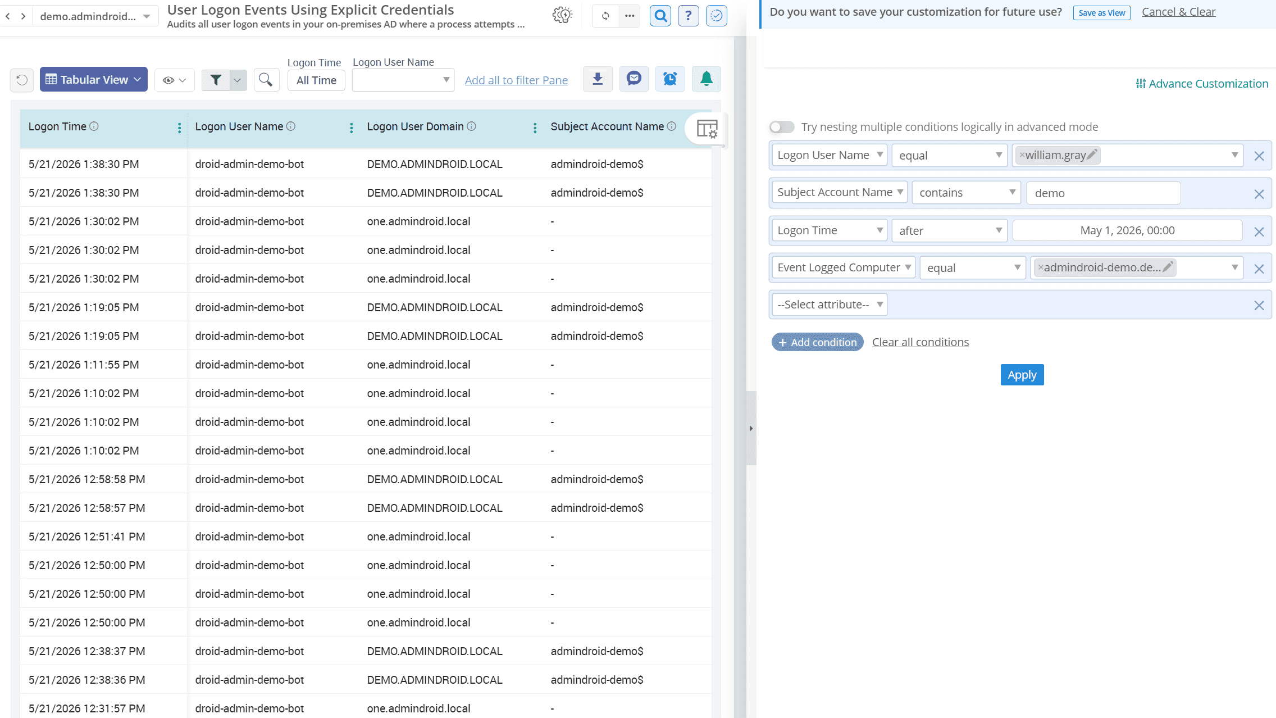Screen dimensions: 1276x718
Task: Open the Tabular View dropdown
Action: 94,79
